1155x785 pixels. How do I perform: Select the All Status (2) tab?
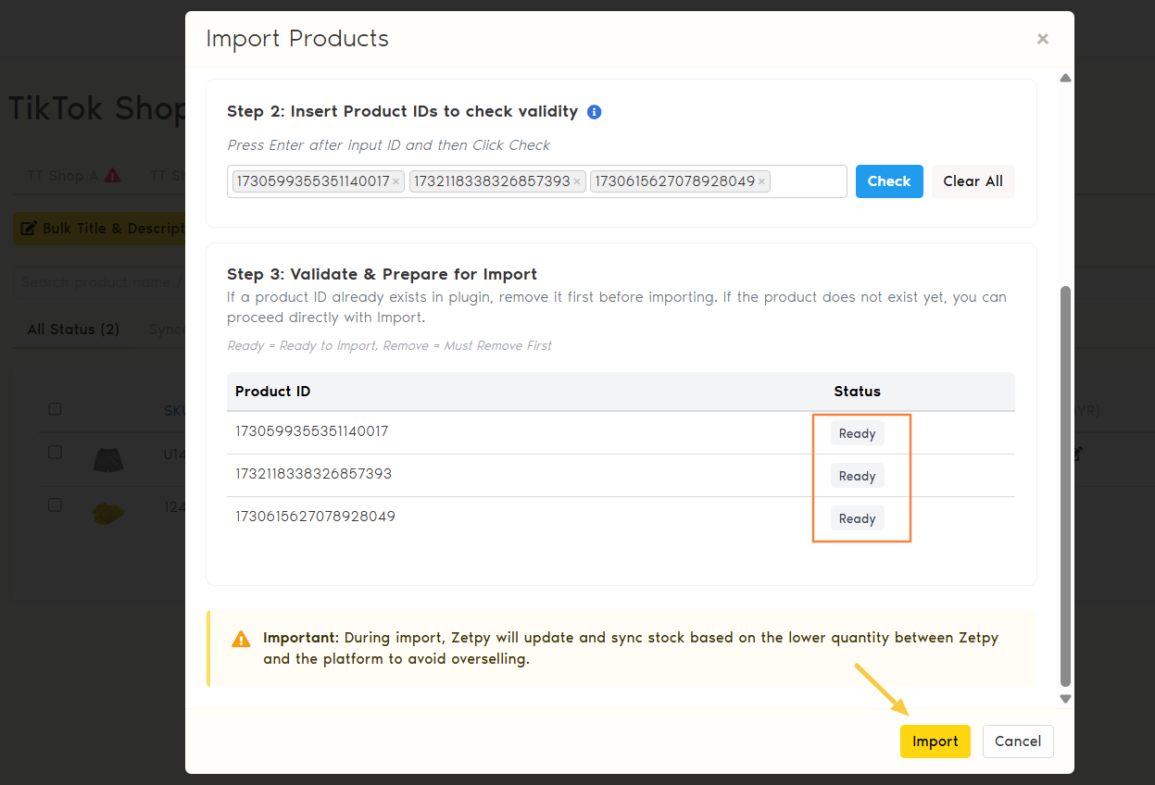(73, 330)
